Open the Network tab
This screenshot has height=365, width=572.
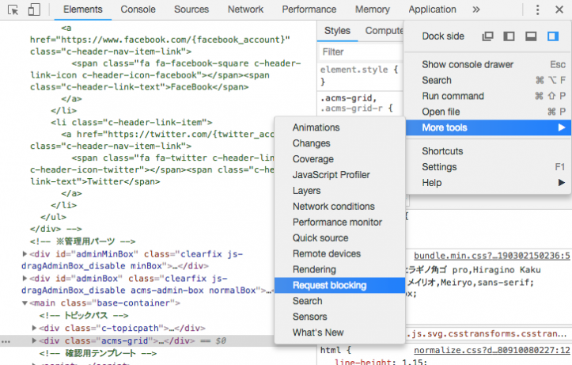245,10
